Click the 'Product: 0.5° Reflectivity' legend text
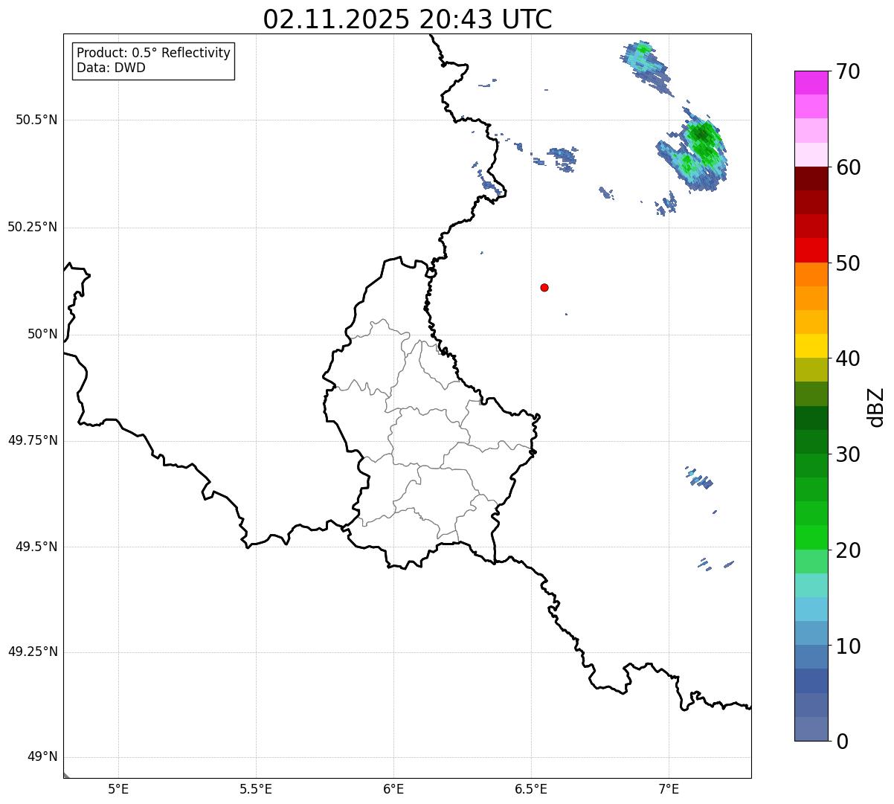 click(x=153, y=54)
